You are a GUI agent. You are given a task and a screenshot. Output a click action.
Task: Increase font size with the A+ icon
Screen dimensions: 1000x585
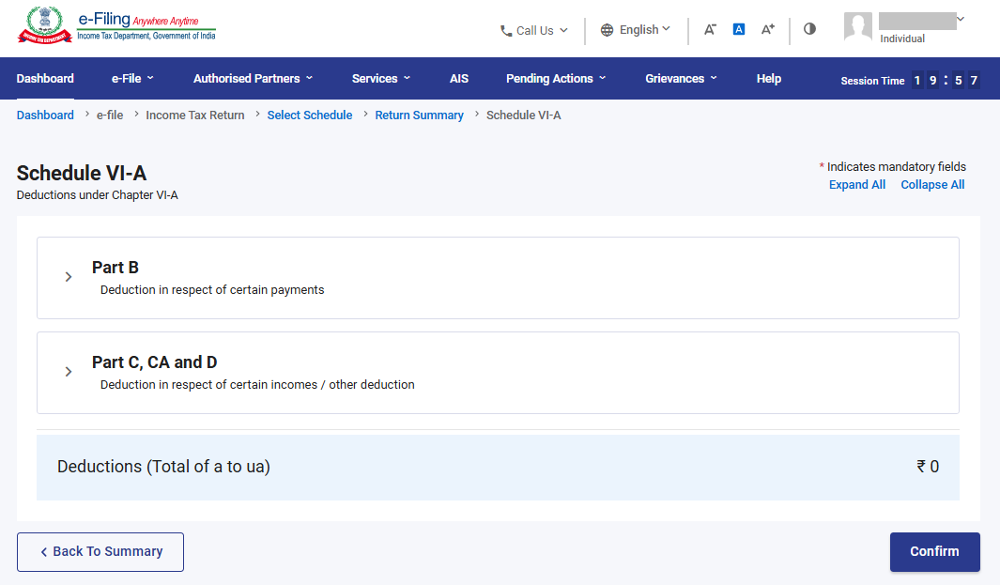(x=768, y=29)
